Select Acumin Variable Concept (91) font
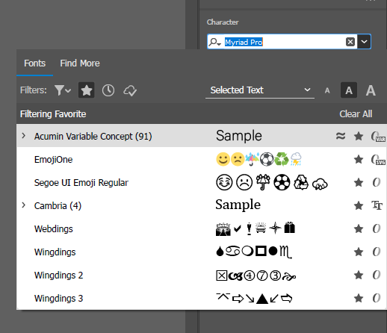This screenshot has height=333, width=387. tap(93, 137)
